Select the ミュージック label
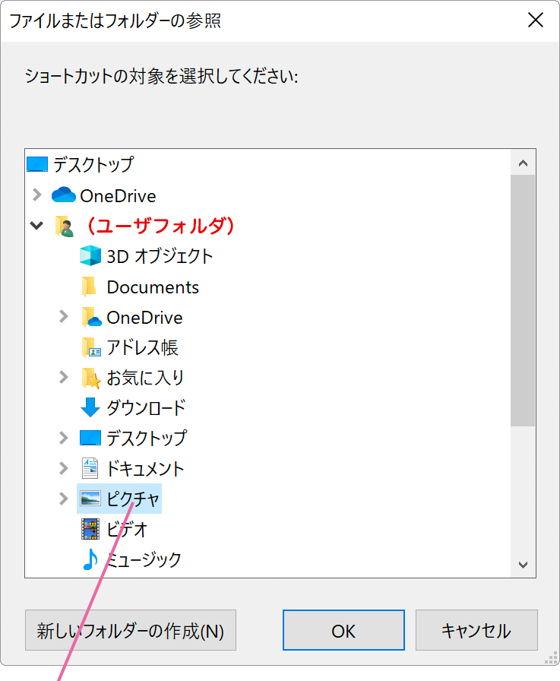This screenshot has width=560, height=681. (144, 559)
